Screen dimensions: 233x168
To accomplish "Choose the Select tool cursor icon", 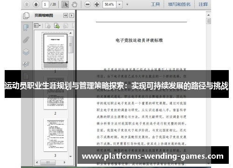I will pyautogui.click(x=65, y=4).
